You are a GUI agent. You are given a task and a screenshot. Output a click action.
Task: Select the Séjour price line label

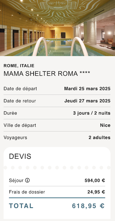tap(16, 181)
